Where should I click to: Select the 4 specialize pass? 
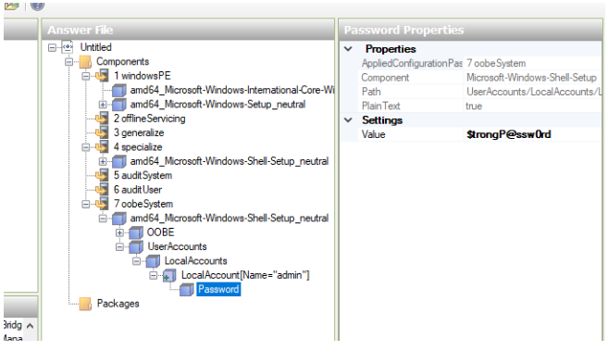point(138,147)
